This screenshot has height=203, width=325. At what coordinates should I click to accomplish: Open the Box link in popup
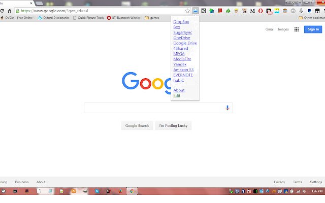(x=177, y=27)
